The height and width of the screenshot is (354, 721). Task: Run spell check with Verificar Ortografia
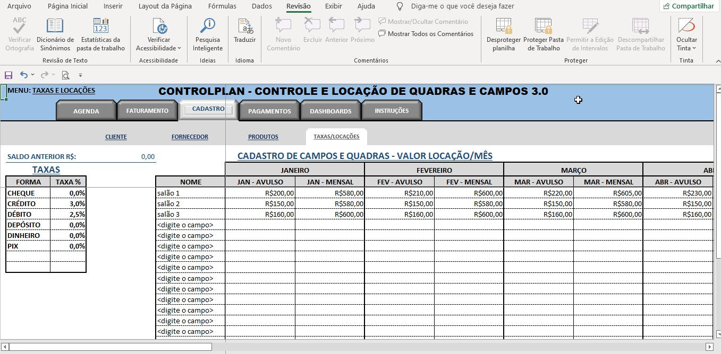point(19,33)
